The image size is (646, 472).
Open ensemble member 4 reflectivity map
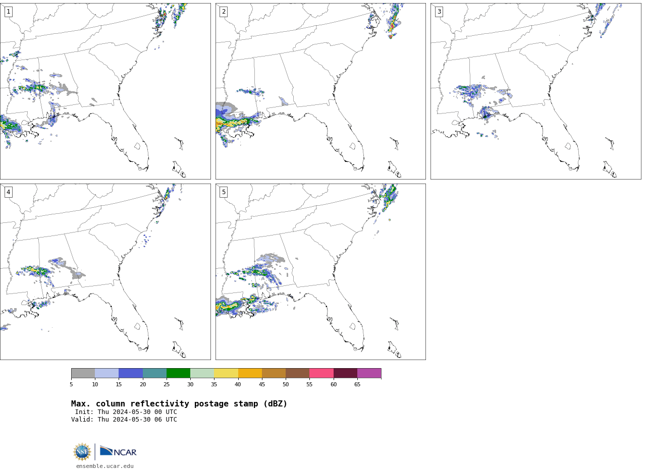click(x=105, y=272)
